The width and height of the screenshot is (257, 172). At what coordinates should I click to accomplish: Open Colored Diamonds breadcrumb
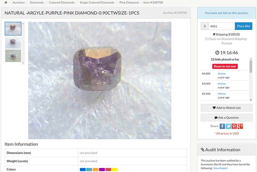click(x=62, y=3)
